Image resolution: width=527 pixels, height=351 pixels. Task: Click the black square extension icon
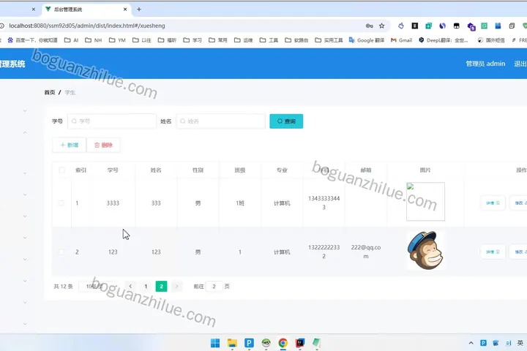tap(415, 26)
